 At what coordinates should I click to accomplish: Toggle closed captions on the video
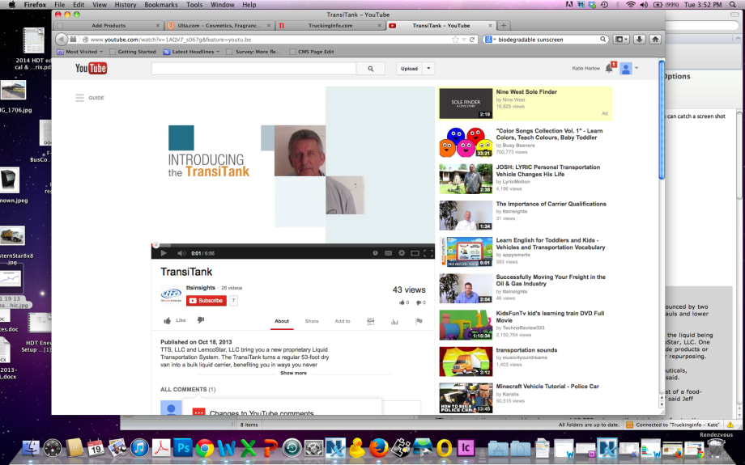388,253
